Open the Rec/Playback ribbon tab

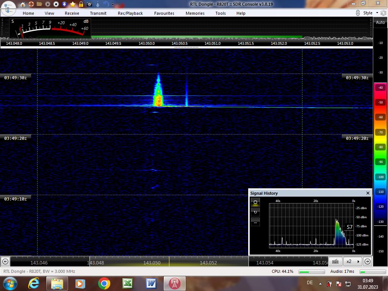pyautogui.click(x=130, y=13)
